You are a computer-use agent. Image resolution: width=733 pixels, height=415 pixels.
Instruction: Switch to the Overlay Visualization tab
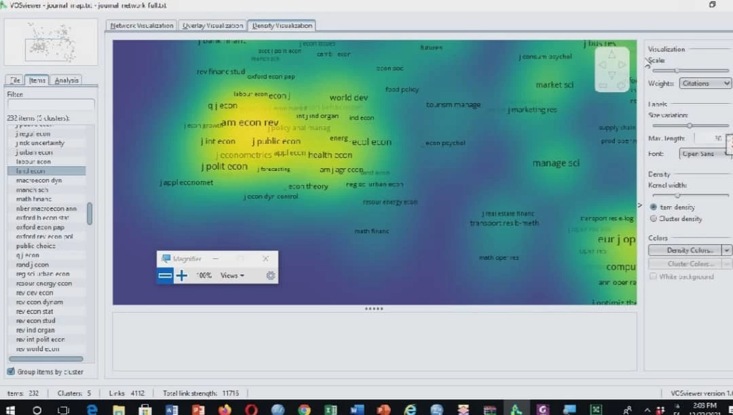tap(212, 26)
